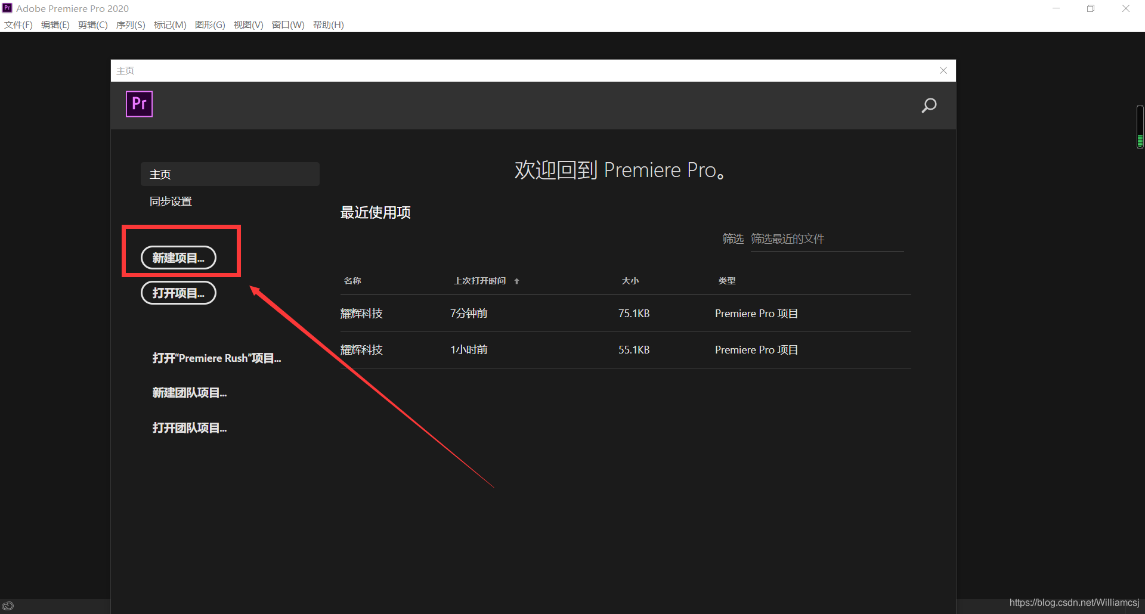Select 同步设置 in the sidebar
This screenshot has width=1145, height=614.
click(171, 201)
